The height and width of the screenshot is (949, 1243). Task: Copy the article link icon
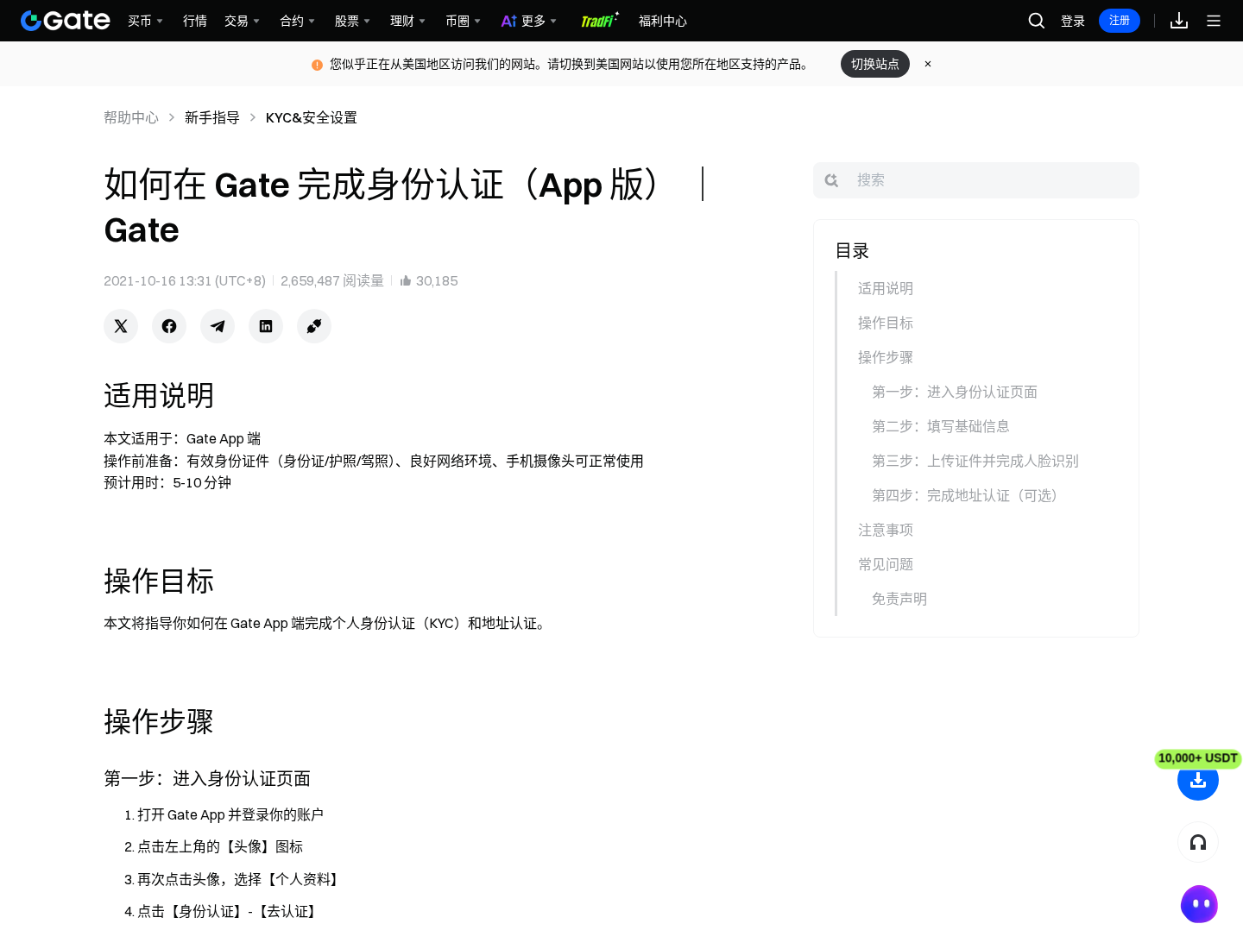(314, 326)
